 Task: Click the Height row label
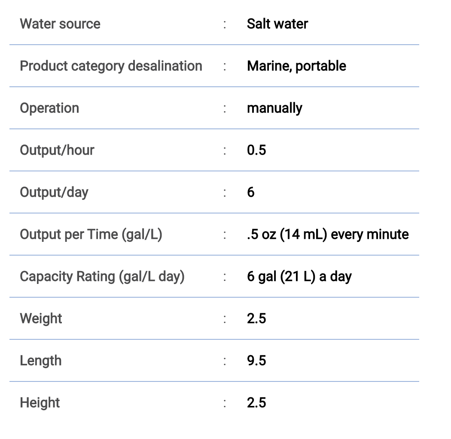point(40,403)
